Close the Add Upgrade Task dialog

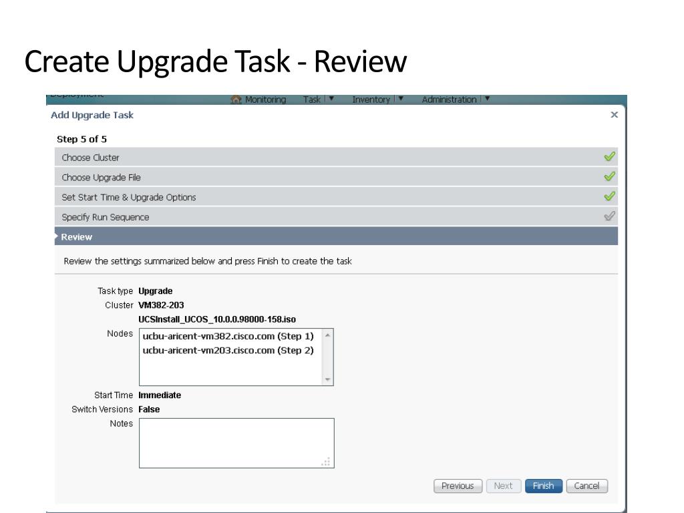point(615,115)
